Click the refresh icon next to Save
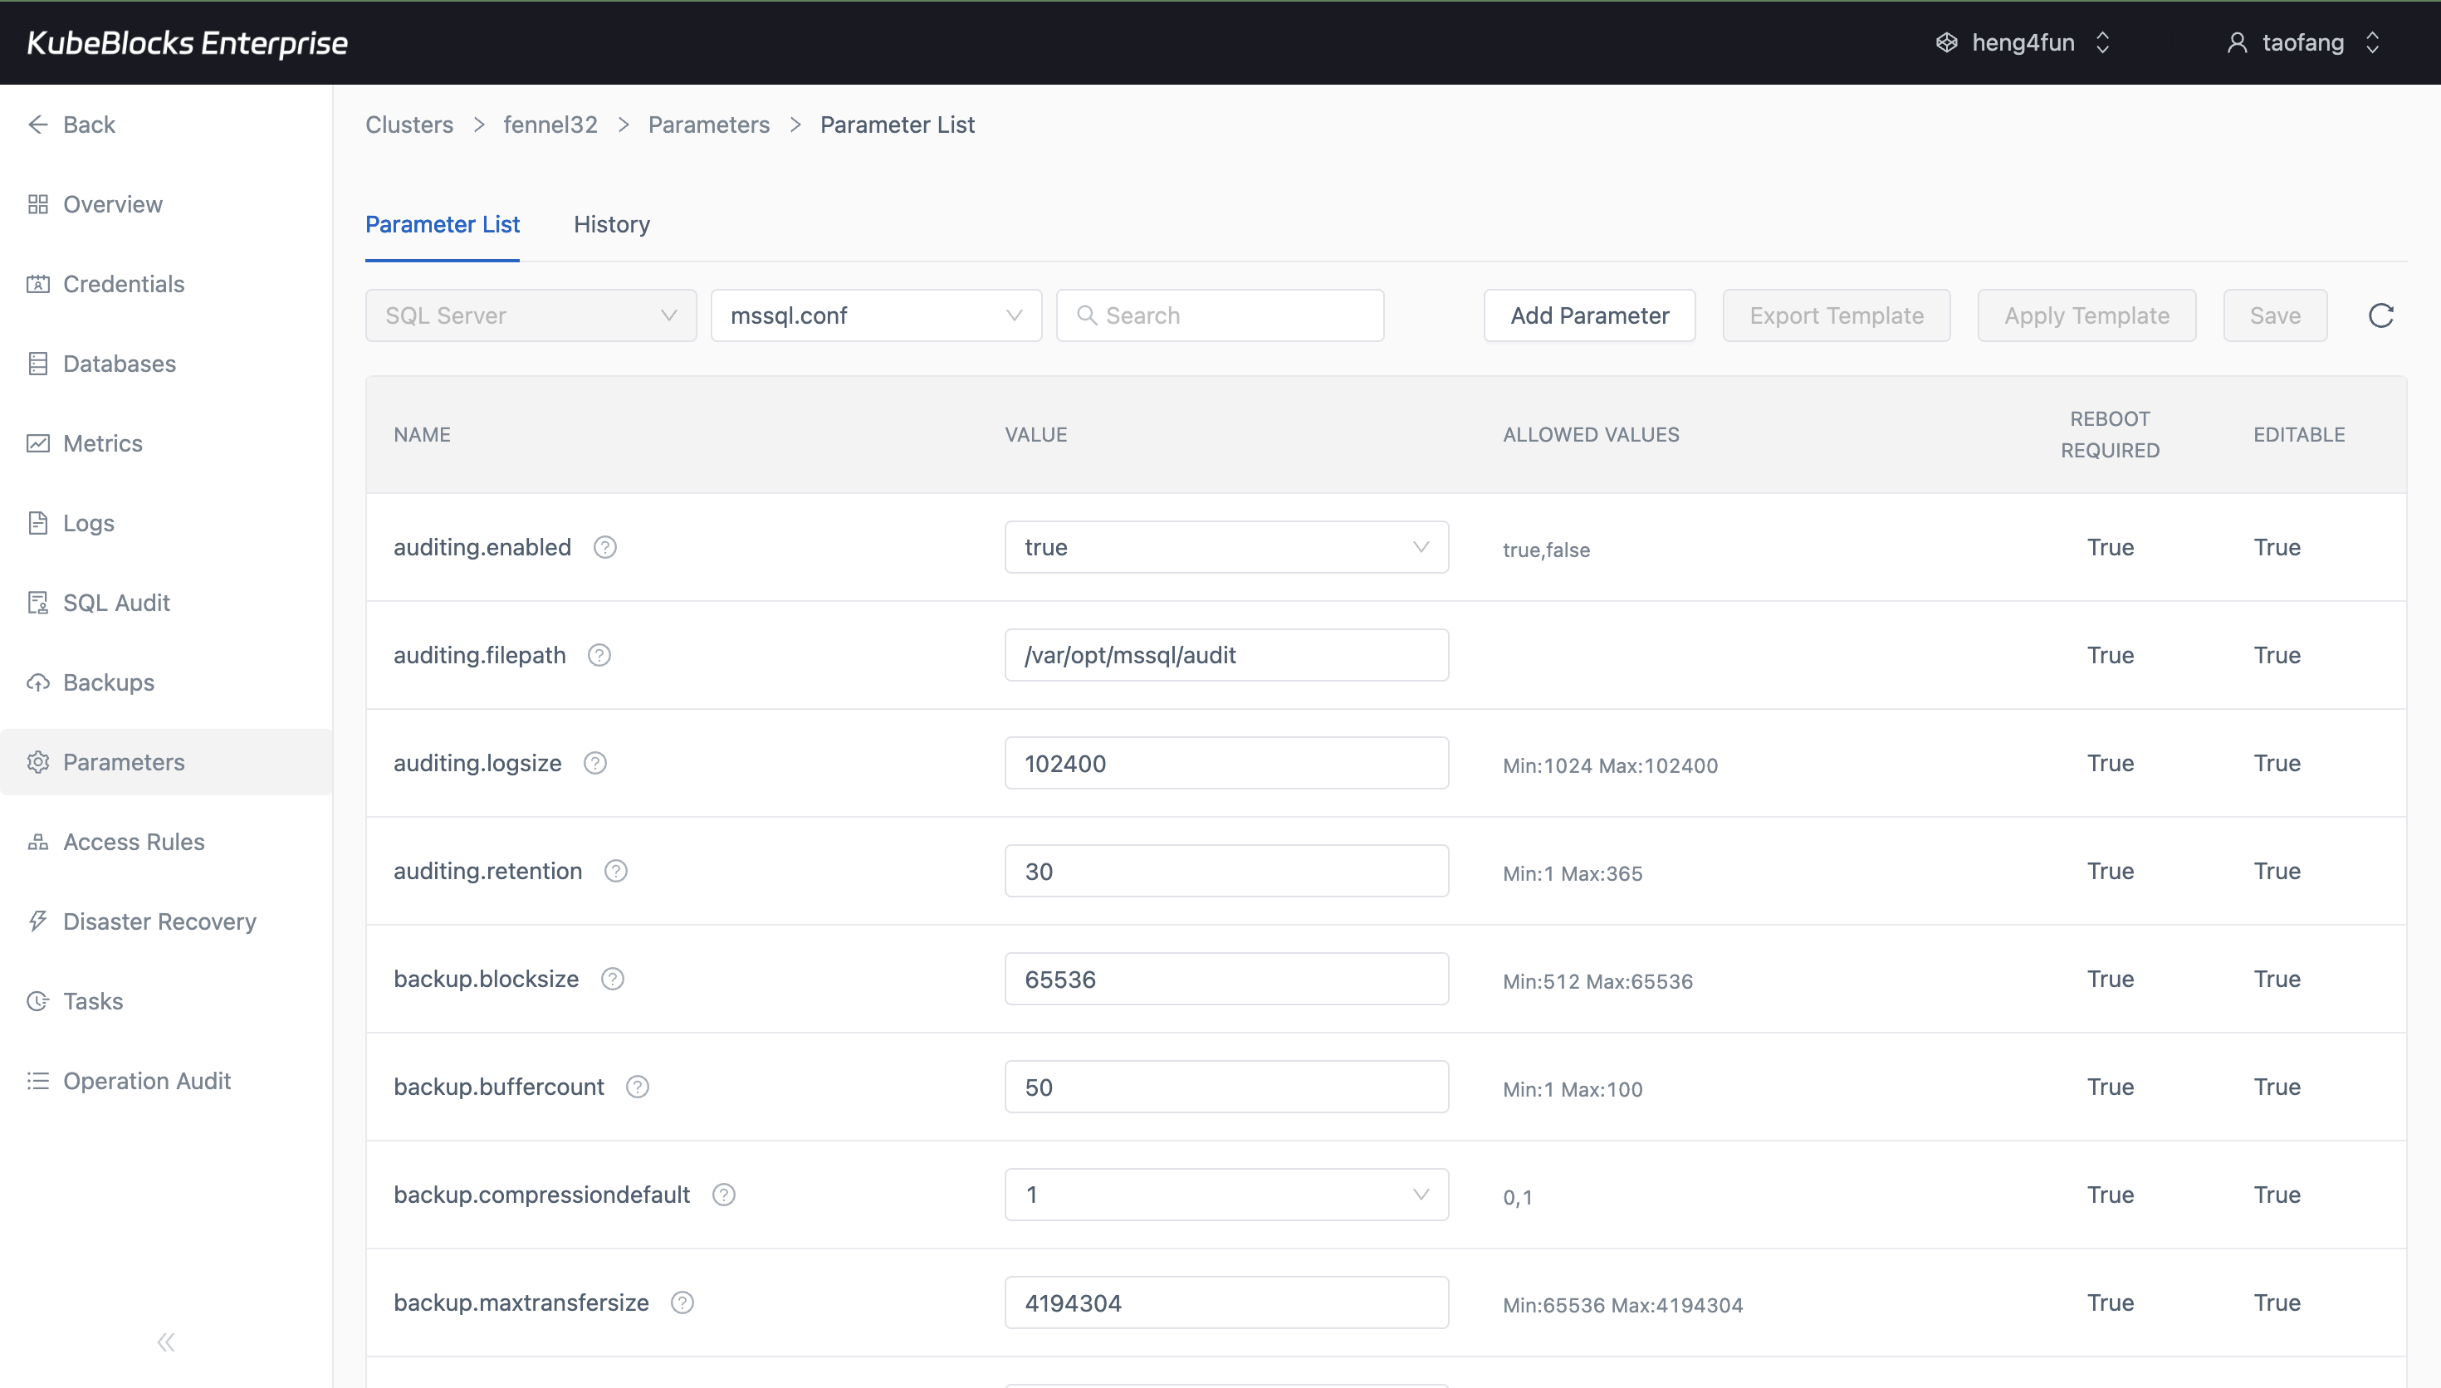Viewport: 2441px width, 1388px height. (2380, 315)
